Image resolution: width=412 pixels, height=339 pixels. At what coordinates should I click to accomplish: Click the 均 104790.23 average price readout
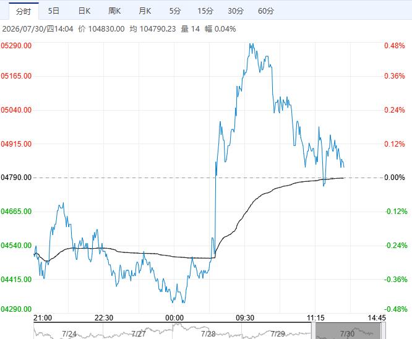[153, 29]
